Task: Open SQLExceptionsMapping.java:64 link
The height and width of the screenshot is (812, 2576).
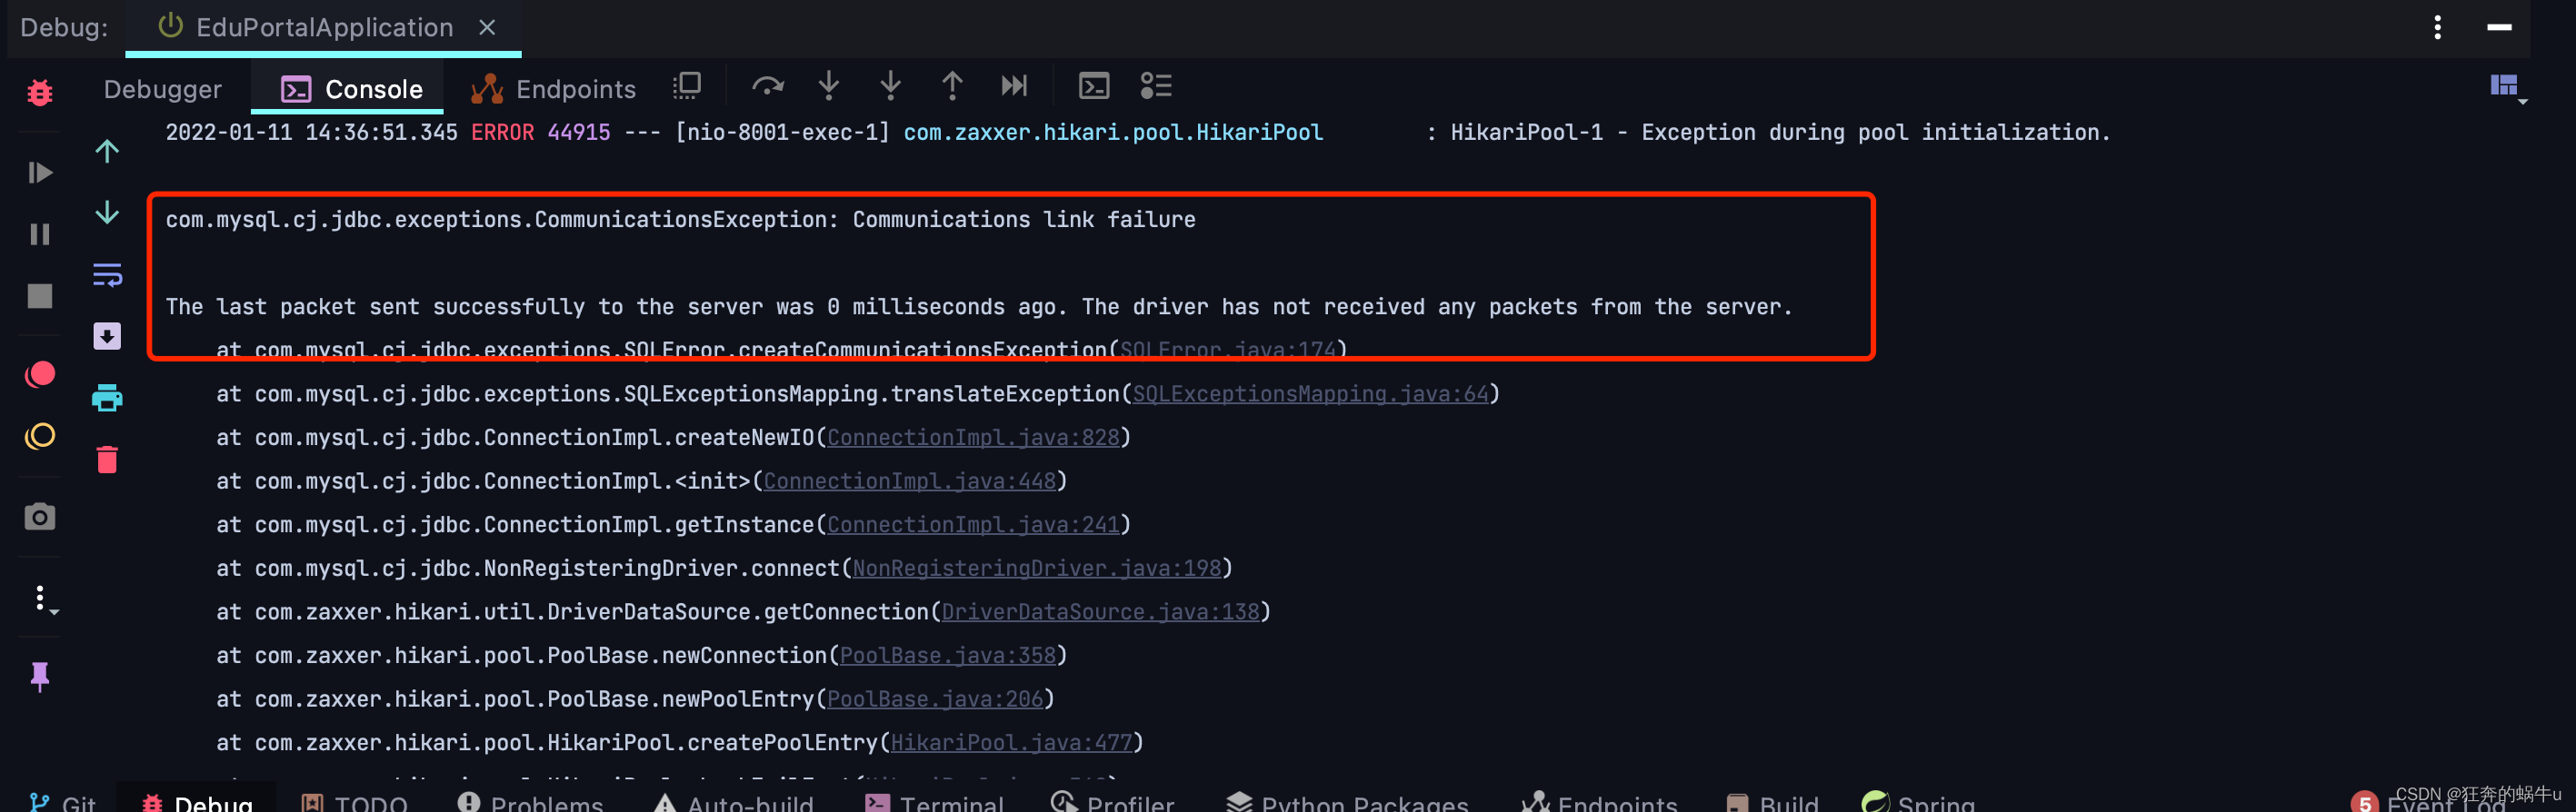Action: pos(1310,393)
